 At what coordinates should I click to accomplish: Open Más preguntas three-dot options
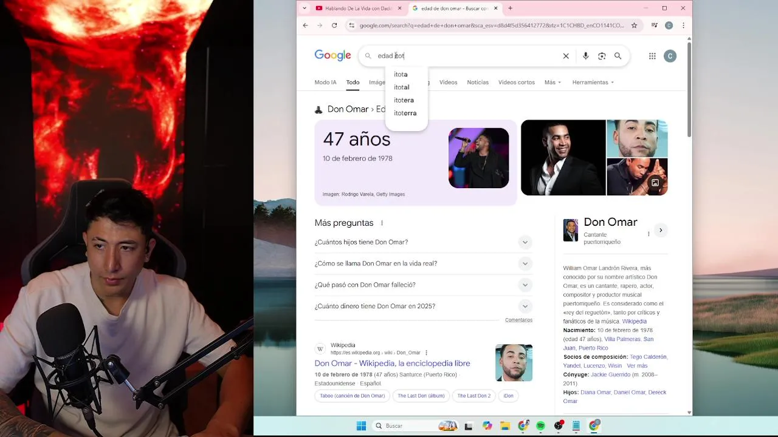(382, 223)
